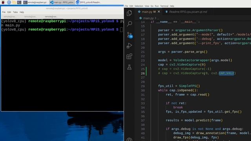Launch the web browser globe icon

tap(9, 2)
